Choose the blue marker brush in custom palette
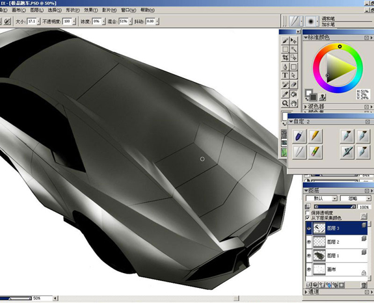This screenshot has height=303, width=374. 299,136
